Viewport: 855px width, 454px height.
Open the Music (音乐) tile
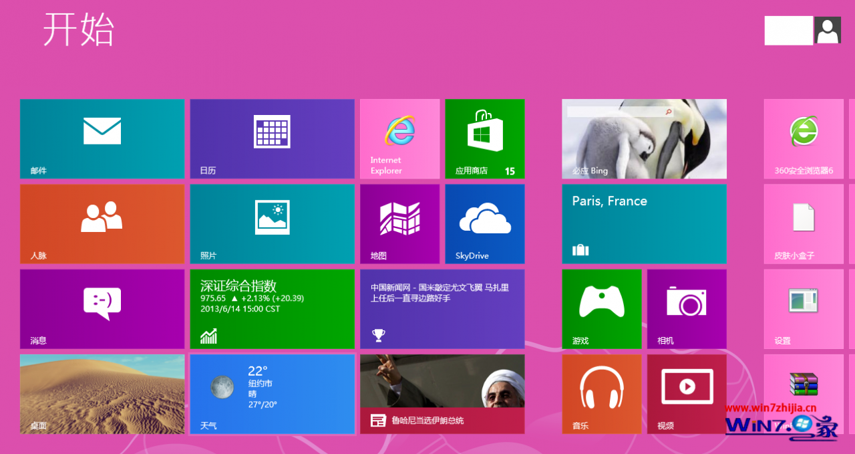point(602,394)
